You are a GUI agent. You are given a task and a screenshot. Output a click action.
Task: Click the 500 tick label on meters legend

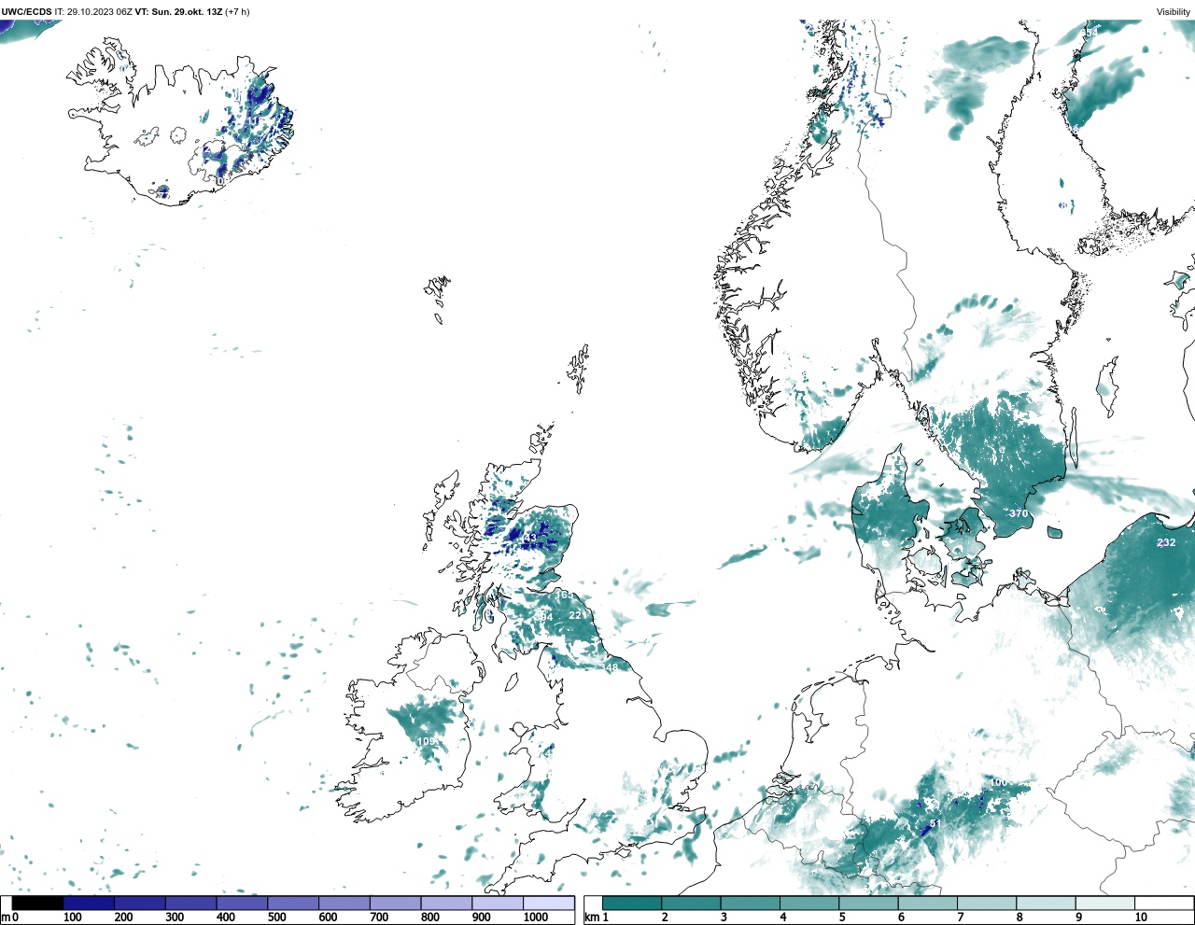[276, 917]
